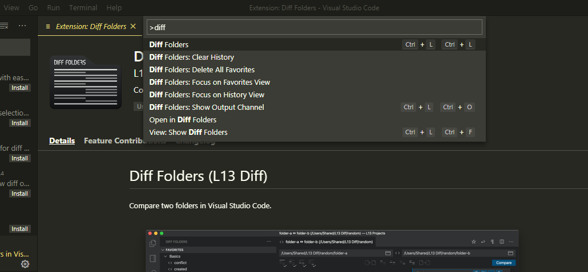This screenshot has height=272, width=588.
Task: Click the preview icon on the extension tab
Action: pyautogui.click(x=47, y=27)
